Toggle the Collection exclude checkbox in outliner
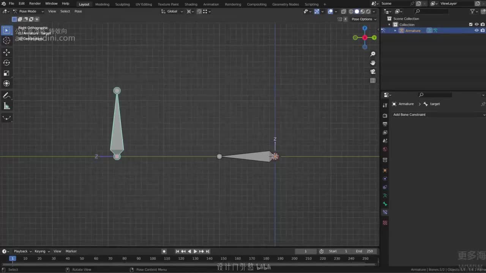 click(471, 25)
